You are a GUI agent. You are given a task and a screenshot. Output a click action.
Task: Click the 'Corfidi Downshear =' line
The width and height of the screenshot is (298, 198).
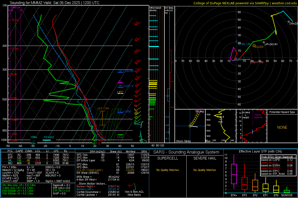tap(98, 192)
